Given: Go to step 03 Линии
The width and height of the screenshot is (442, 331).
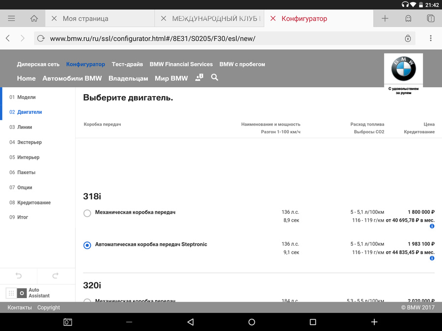Looking at the screenshot, I should point(21,127).
